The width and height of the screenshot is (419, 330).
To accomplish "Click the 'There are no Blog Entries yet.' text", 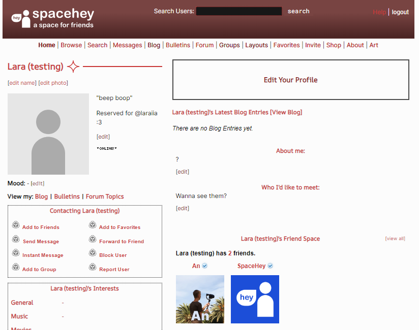I will pos(213,128).
